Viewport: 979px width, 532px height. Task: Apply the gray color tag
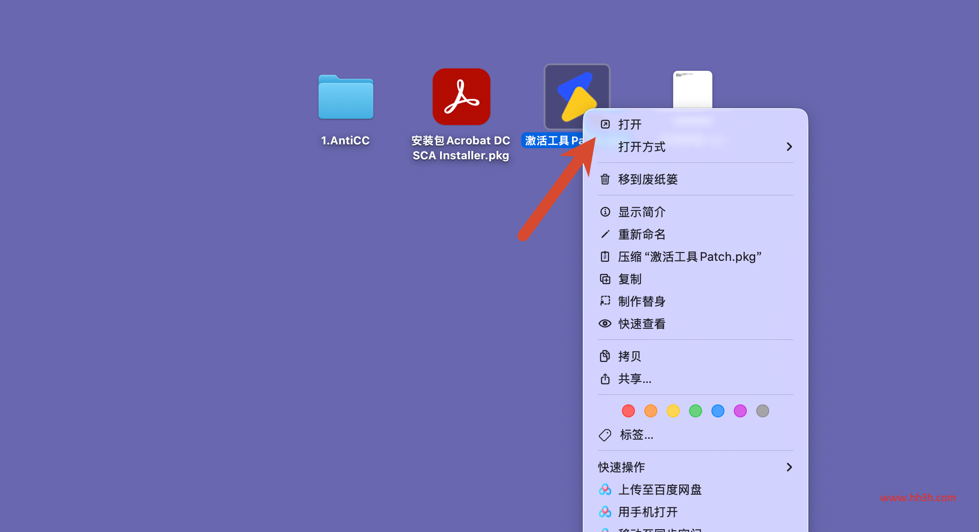pos(763,411)
